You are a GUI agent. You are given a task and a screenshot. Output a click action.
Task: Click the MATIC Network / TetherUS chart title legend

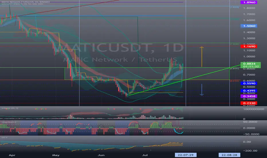(x=25, y=2)
